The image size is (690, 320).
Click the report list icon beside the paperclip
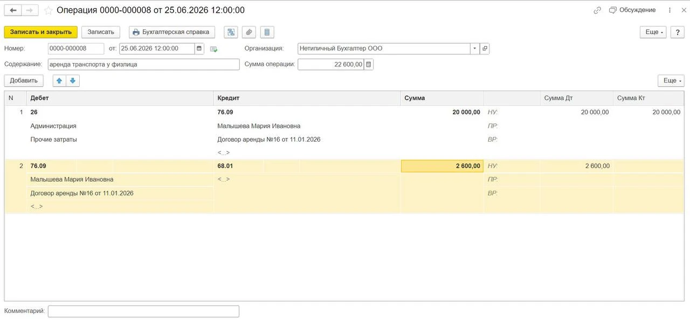click(x=267, y=32)
